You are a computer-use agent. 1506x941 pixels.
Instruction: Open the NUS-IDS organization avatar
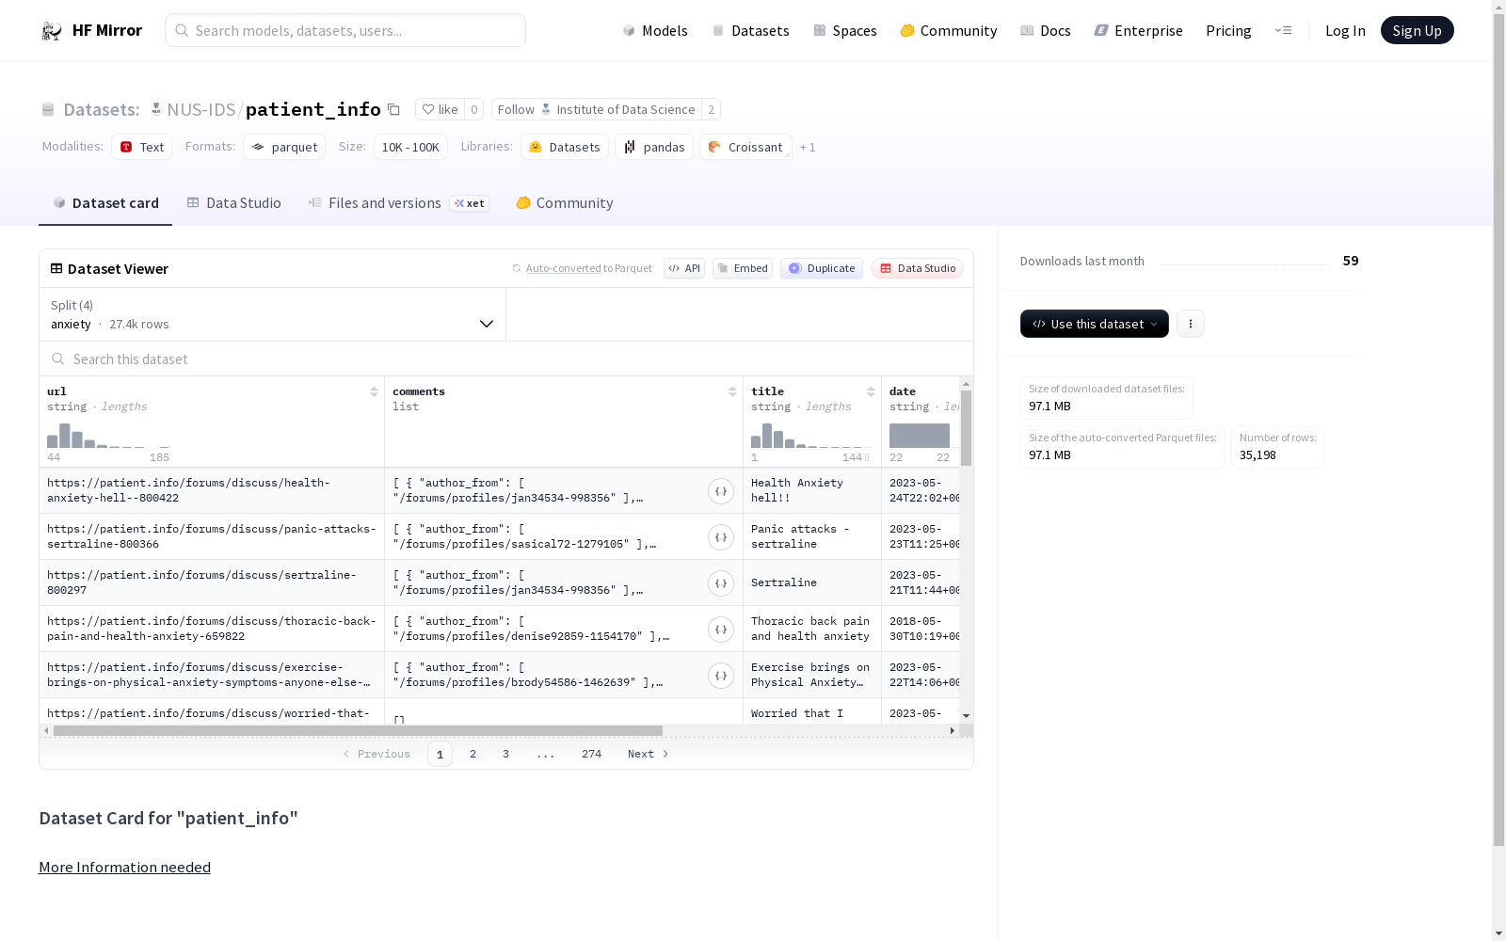tap(156, 109)
